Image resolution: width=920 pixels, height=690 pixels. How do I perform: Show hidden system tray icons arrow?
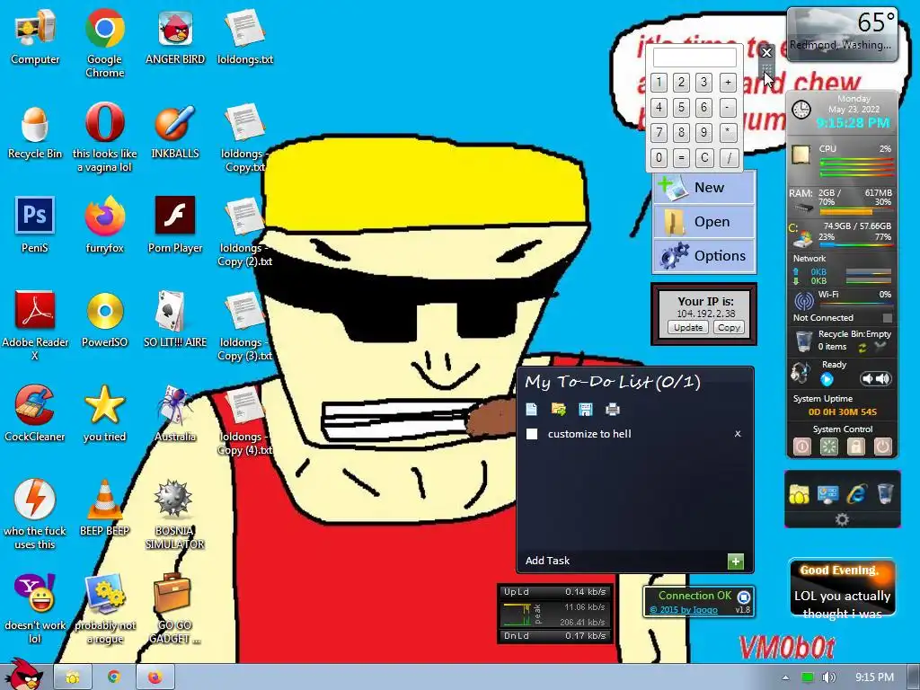pos(785,677)
